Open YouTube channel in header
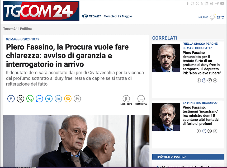 [222, 3]
